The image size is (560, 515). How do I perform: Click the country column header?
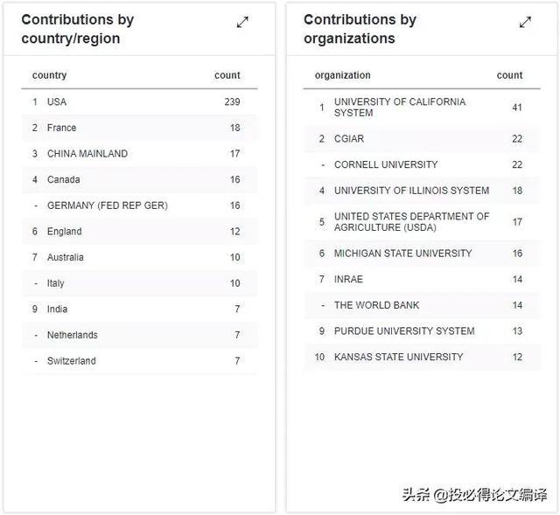point(49,75)
